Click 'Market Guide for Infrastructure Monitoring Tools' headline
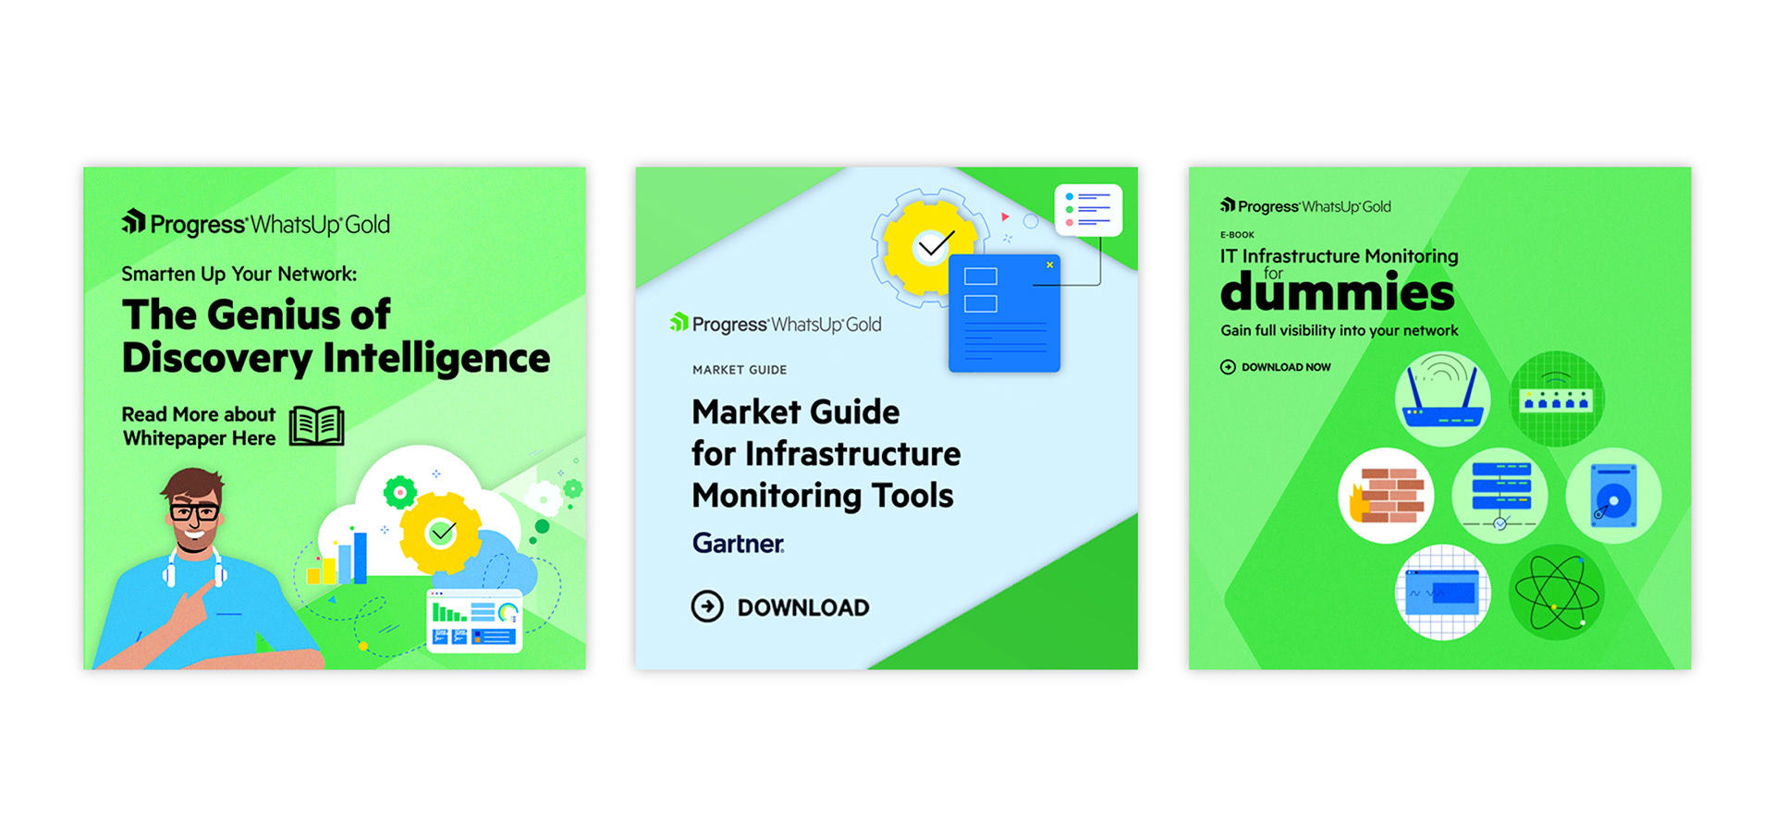 coord(826,453)
